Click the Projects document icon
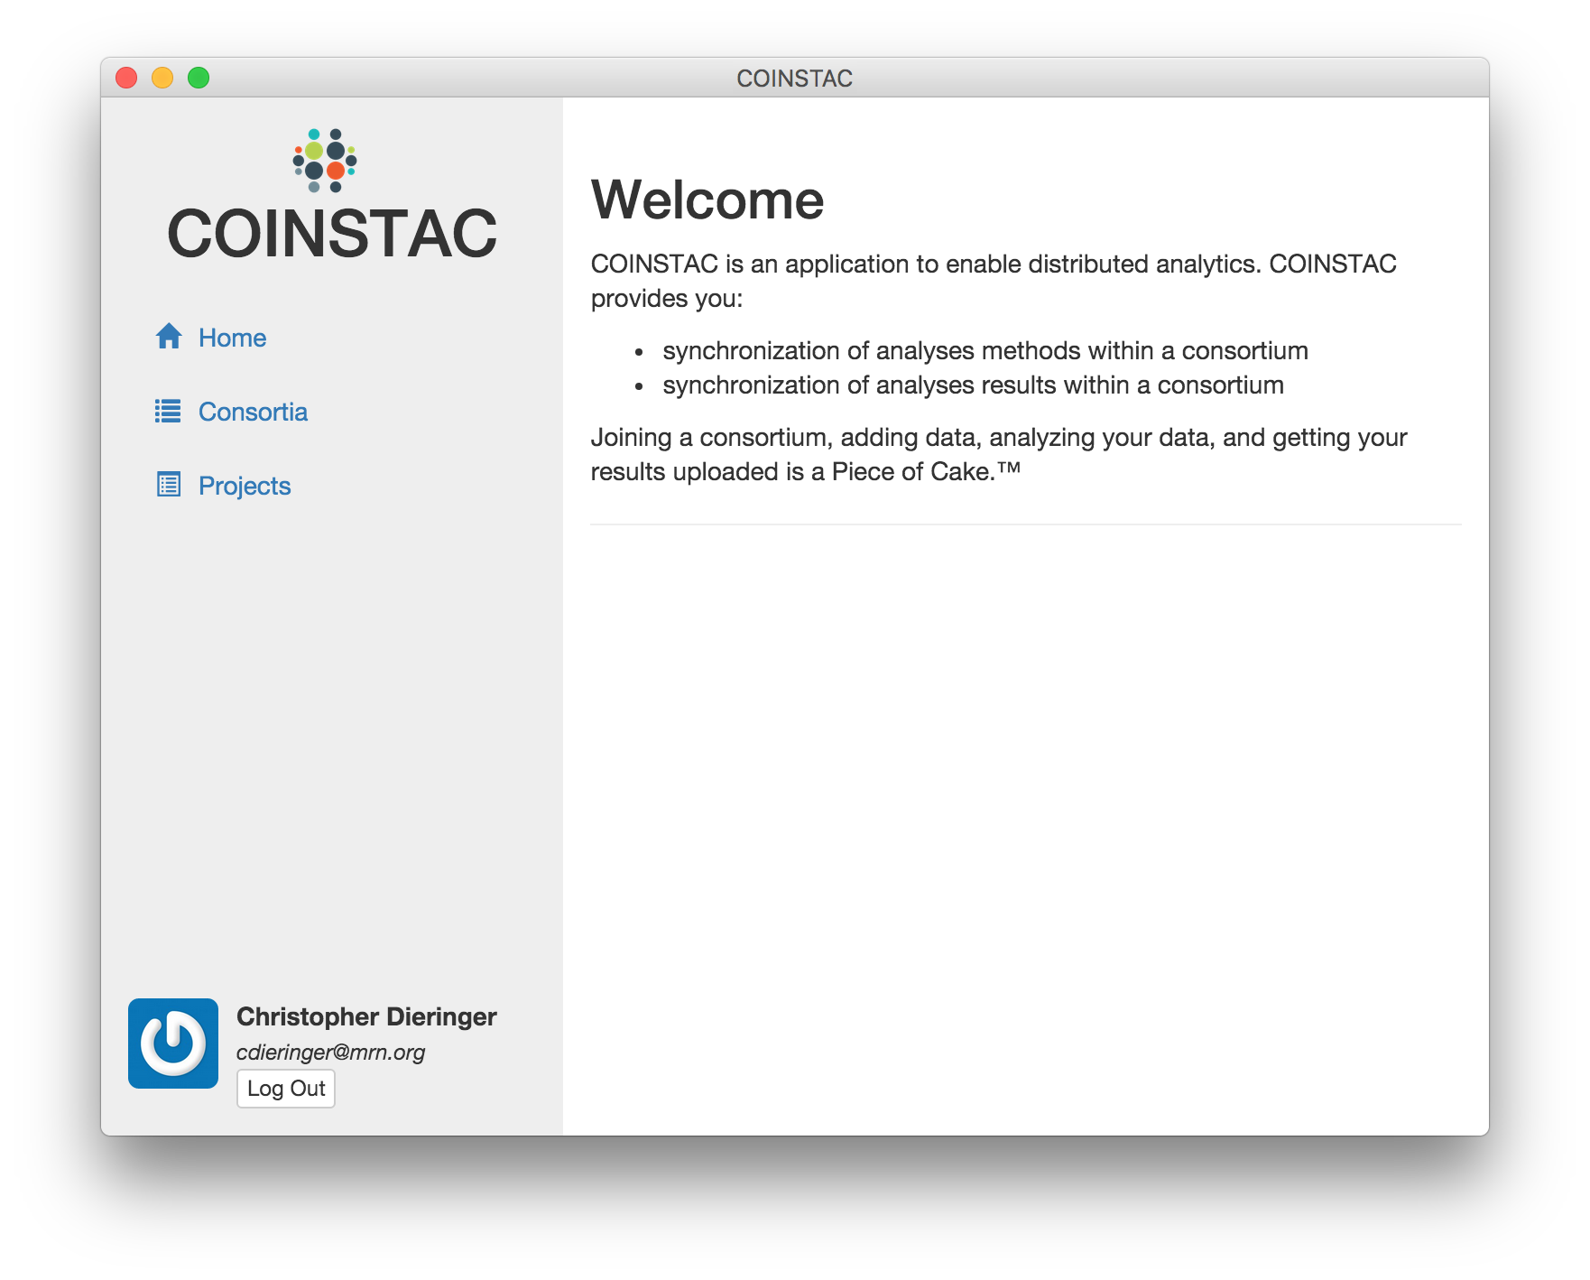Viewport: 1590px width, 1280px height. click(x=169, y=485)
